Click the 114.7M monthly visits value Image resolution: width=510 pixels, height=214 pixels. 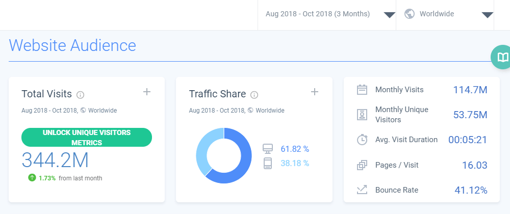pyautogui.click(x=470, y=90)
